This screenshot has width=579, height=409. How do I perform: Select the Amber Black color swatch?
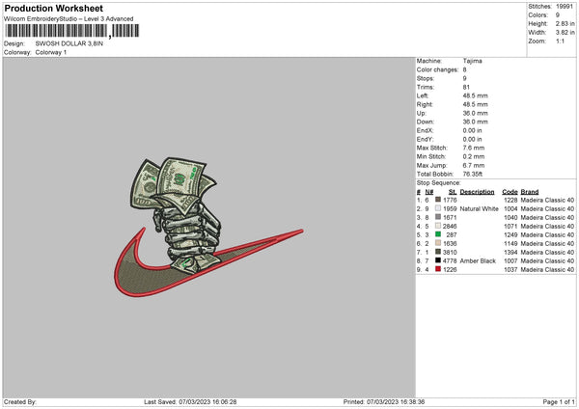tap(438, 260)
